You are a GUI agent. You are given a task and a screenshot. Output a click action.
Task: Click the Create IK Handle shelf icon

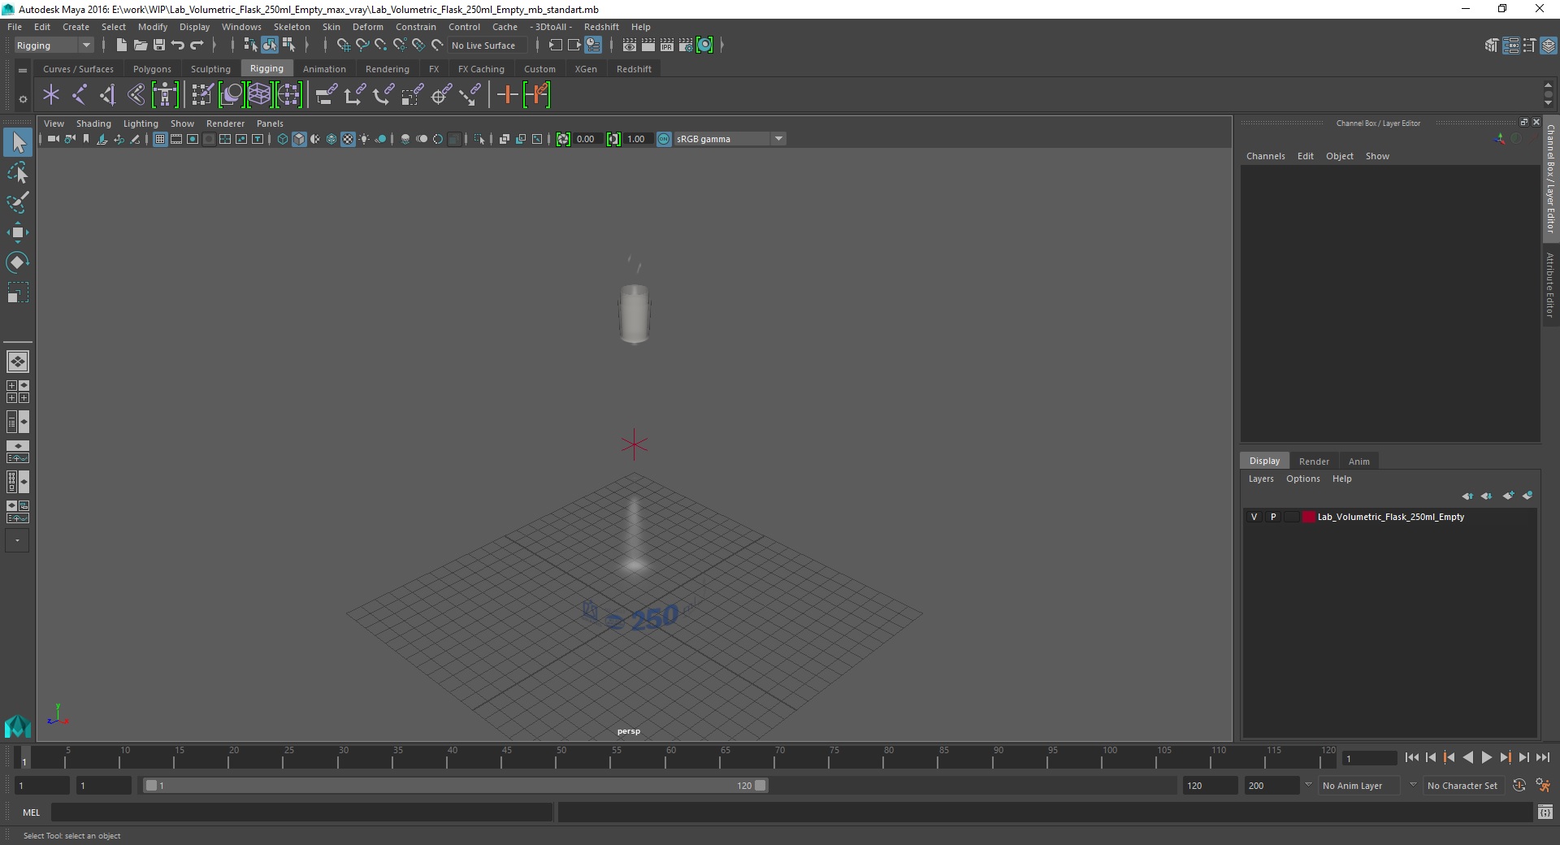click(107, 95)
